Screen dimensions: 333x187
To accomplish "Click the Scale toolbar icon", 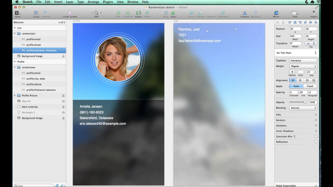I will coord(173,13).
